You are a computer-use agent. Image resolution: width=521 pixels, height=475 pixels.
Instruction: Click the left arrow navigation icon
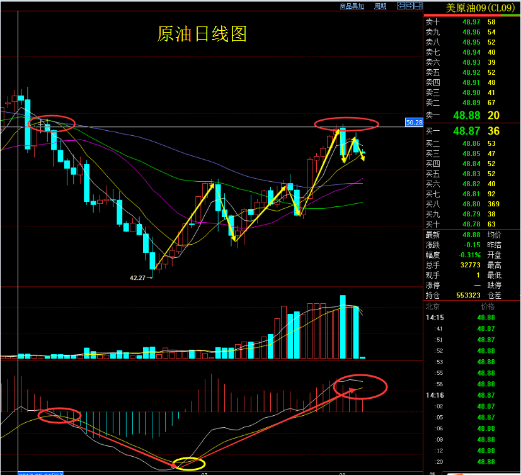click(401, 6)
